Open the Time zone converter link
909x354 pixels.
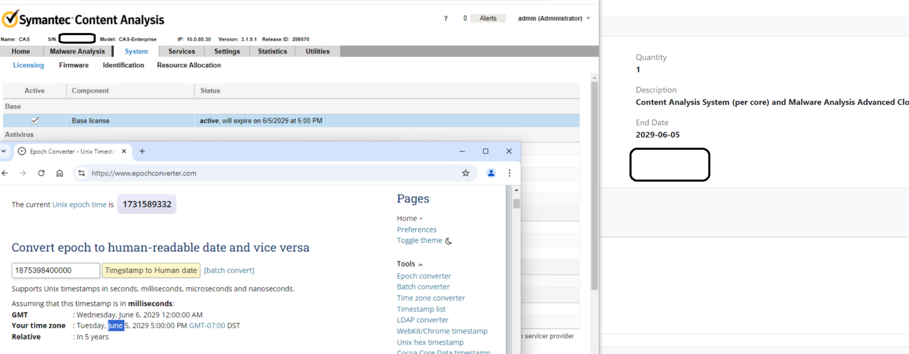pyautogui.click(x=431, y=298)
